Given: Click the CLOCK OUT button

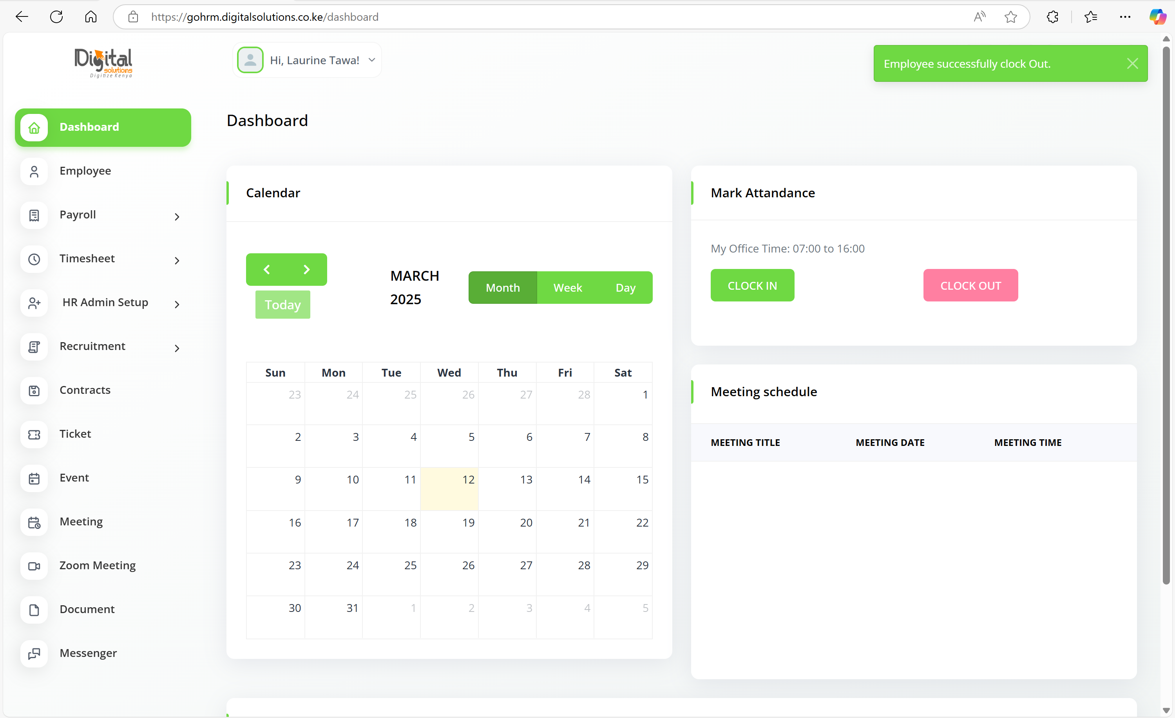Looking at the screenshot, I should point(970,285).
